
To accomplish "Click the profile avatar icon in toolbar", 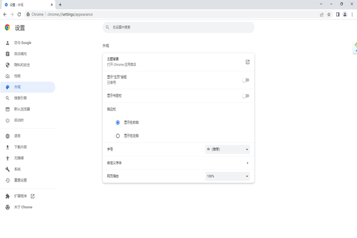I will click(x=345, y=14).
